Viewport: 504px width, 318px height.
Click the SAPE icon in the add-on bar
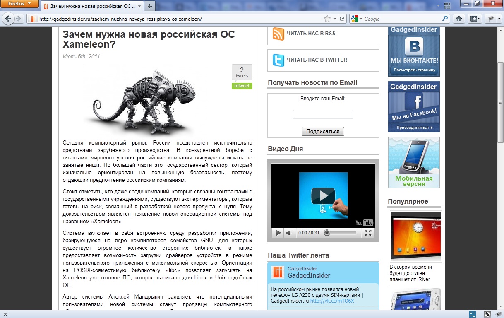[x=473, y=314]
